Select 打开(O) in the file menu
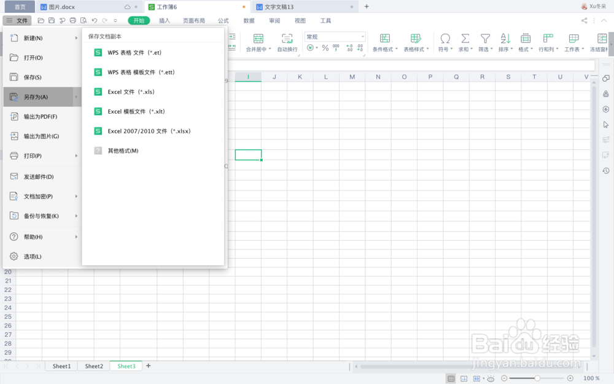Viewport: 614px width, 384px height. (x=42, y=58)
